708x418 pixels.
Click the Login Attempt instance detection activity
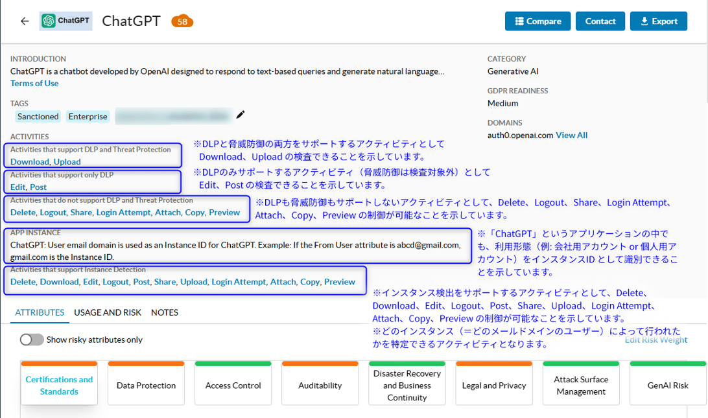coord(239,282)
